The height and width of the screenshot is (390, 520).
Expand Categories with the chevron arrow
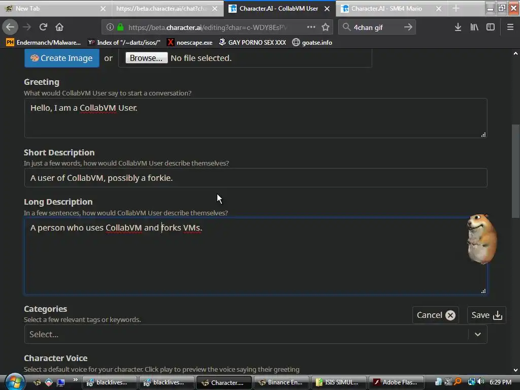[477, 334]
